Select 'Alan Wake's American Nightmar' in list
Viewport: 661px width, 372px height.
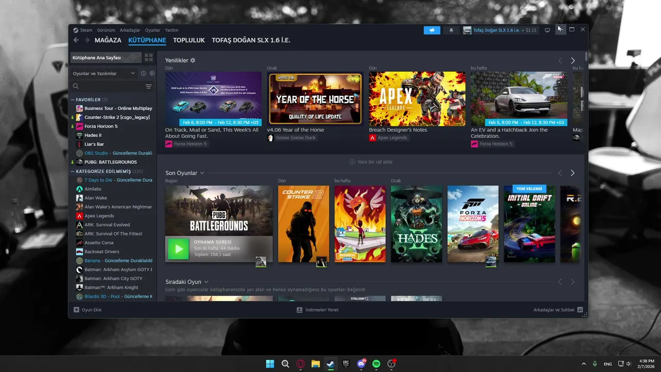(x=114, y=207)
